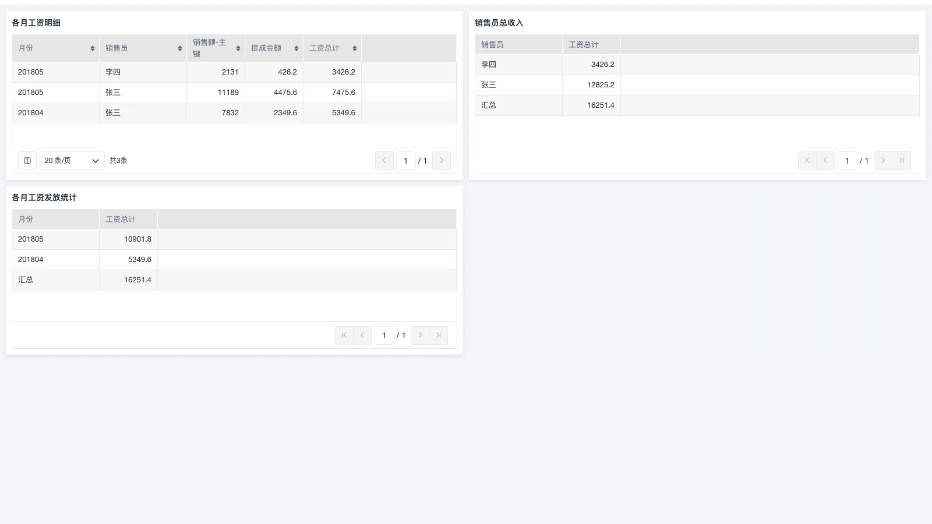Select the 工资总计 header in 各月工资发放统计
932x524 pixels.
(x=120, y=218)
